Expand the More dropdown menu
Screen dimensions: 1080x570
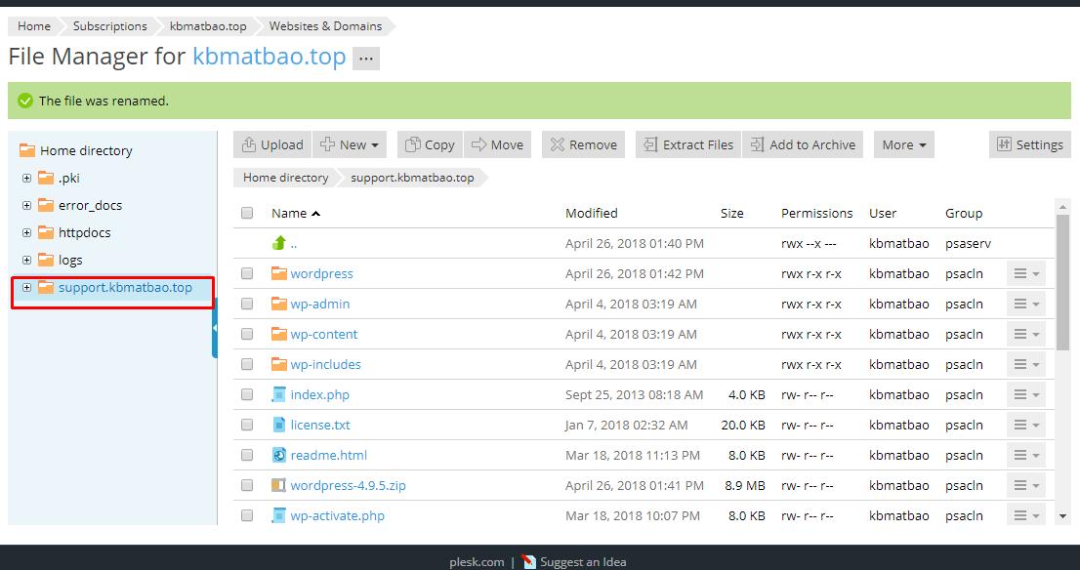point(903,144)
